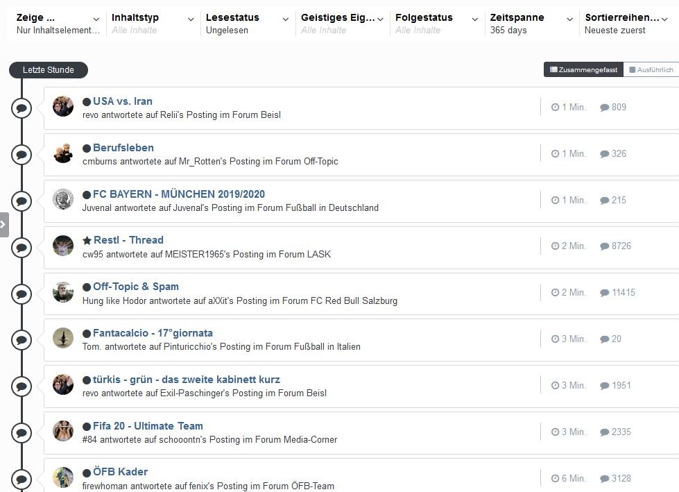Click the timeline bubble icon for Off-Topic & Spam
Screen dimensions: 679x492
22,294
